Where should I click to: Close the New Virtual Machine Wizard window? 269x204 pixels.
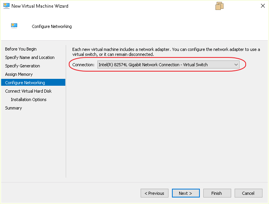point(263,6)
